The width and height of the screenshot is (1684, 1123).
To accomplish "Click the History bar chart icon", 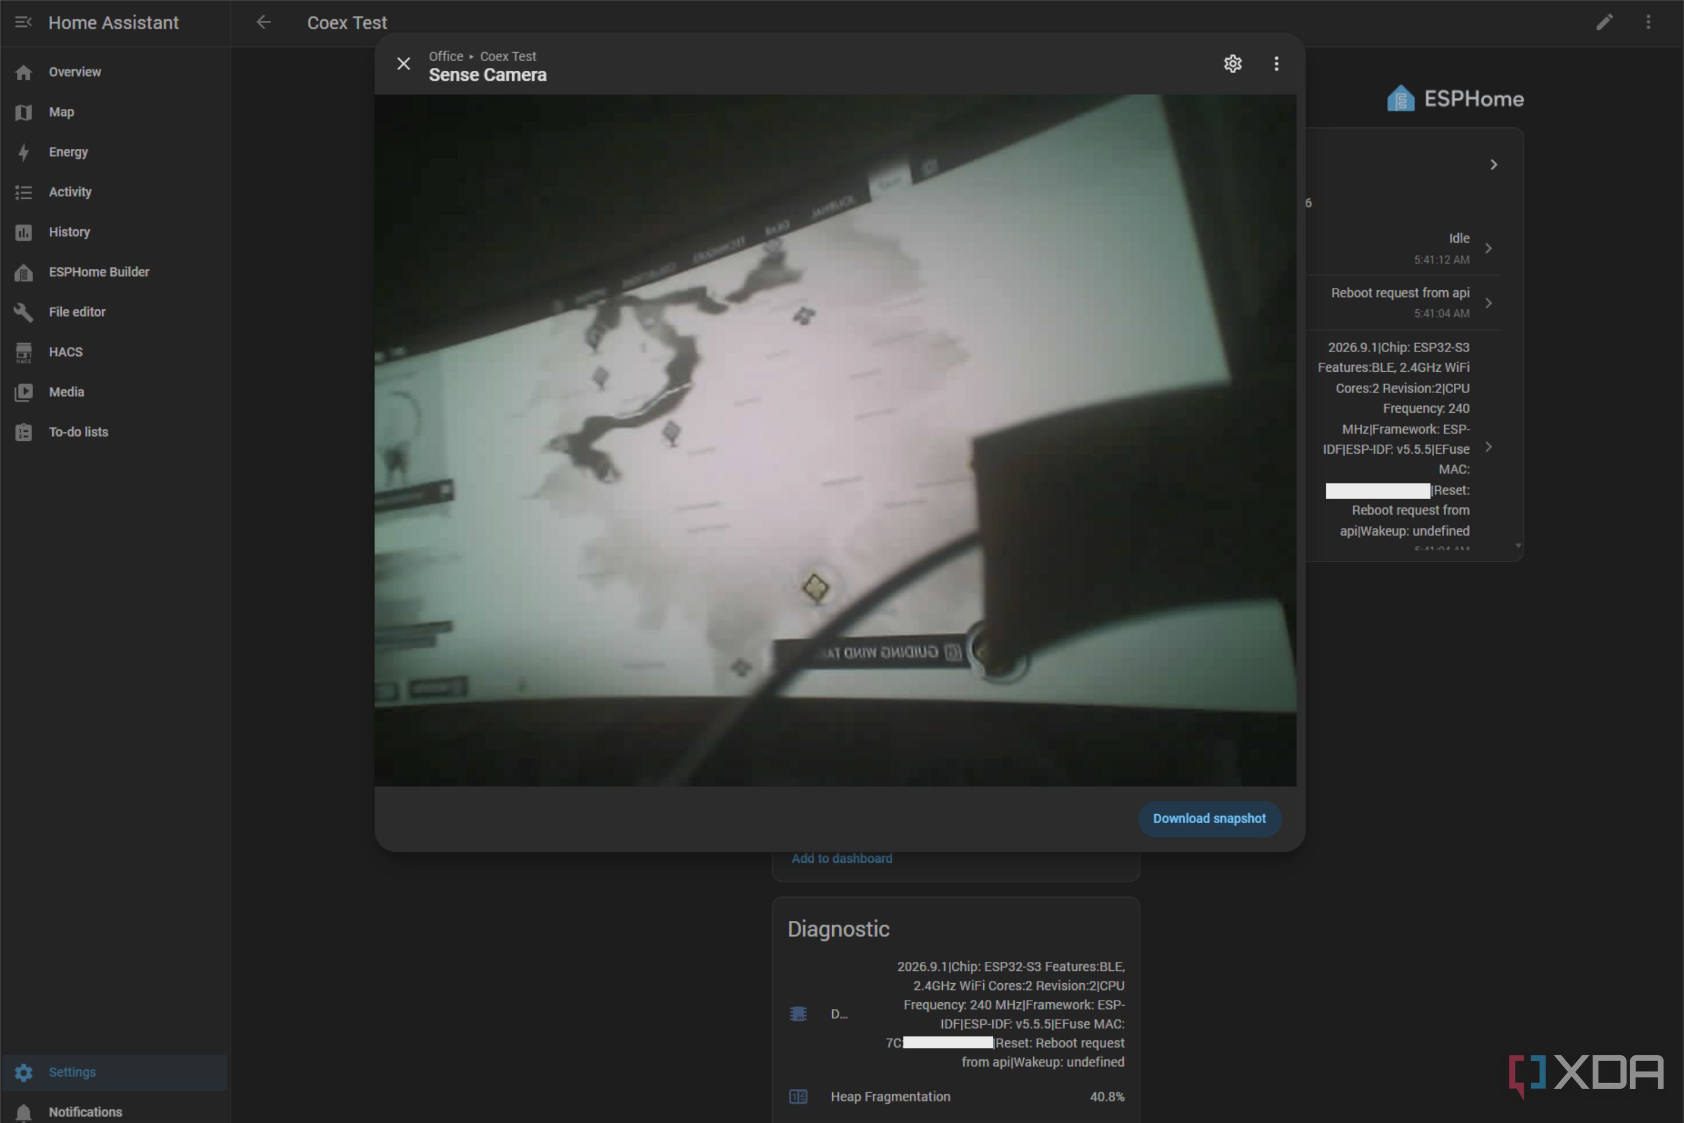I will point(24,232).
